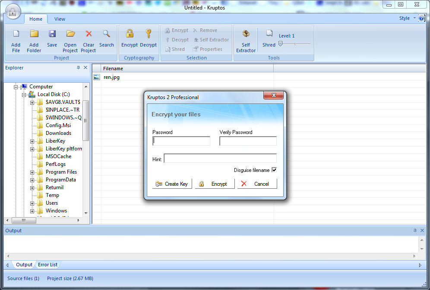Click the shred Level slider
Screen dimensions: 430x290
(x=295, y=44)
